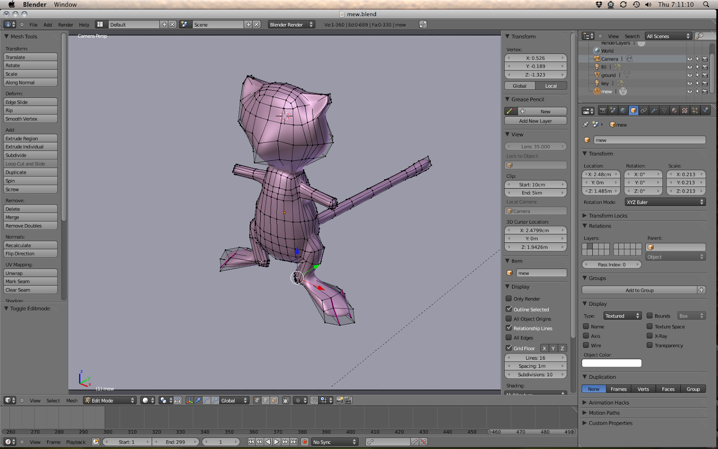
Task: Enable the snapping magnet in the 3D header
Action: pyautogui.click(x=314, y=401)
